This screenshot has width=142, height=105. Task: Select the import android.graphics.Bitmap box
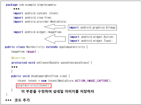pos(92,28)
